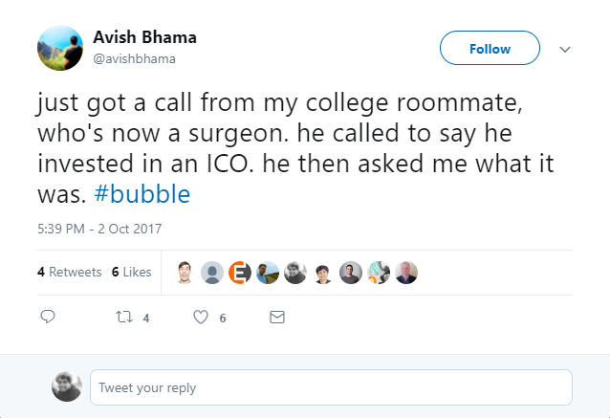View the 4 Retweets list
The height and width of the screenshot is (418, 610).
69,273
